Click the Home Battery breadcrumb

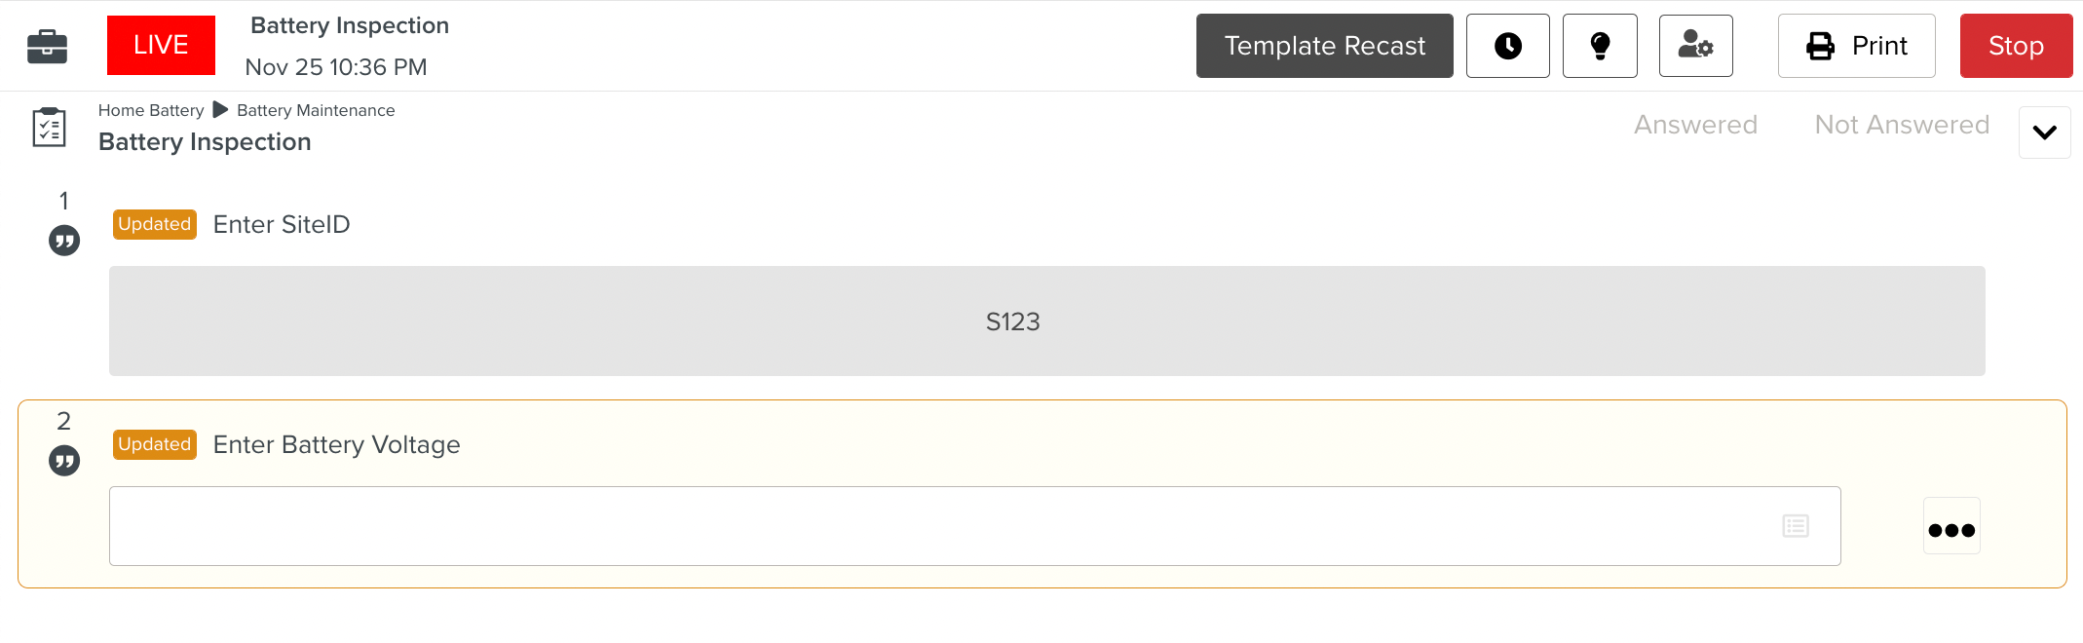[x=151, y=111]
